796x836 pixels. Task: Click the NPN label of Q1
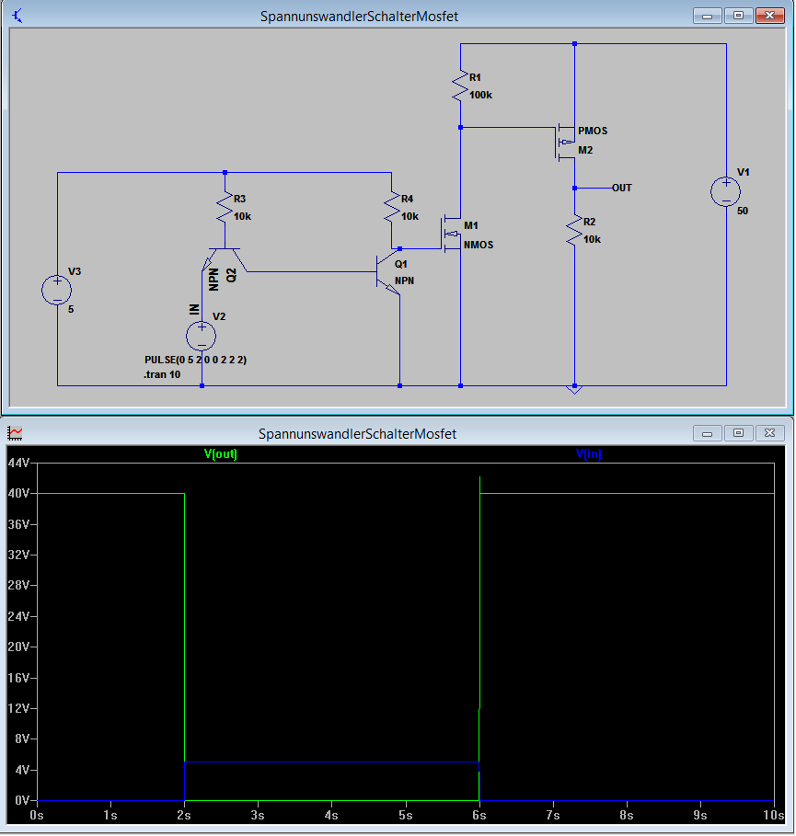point(404,281)
